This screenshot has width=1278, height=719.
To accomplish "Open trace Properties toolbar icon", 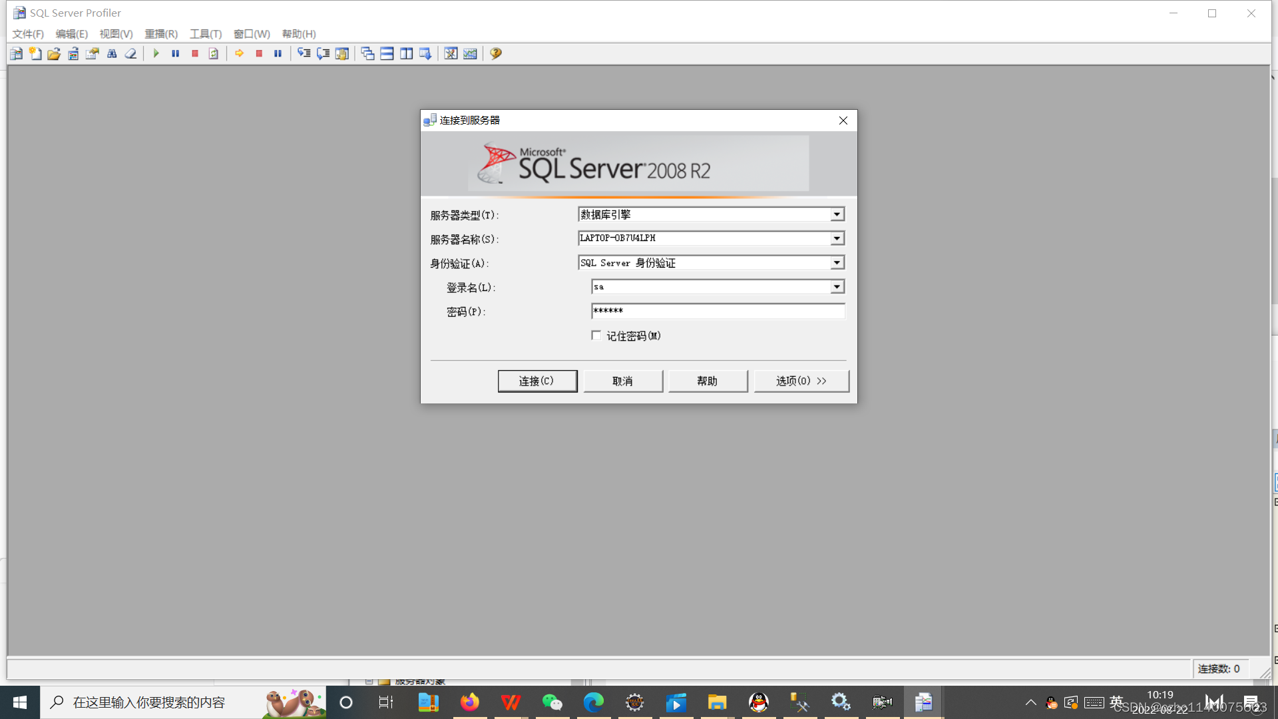I will [93, 54].
